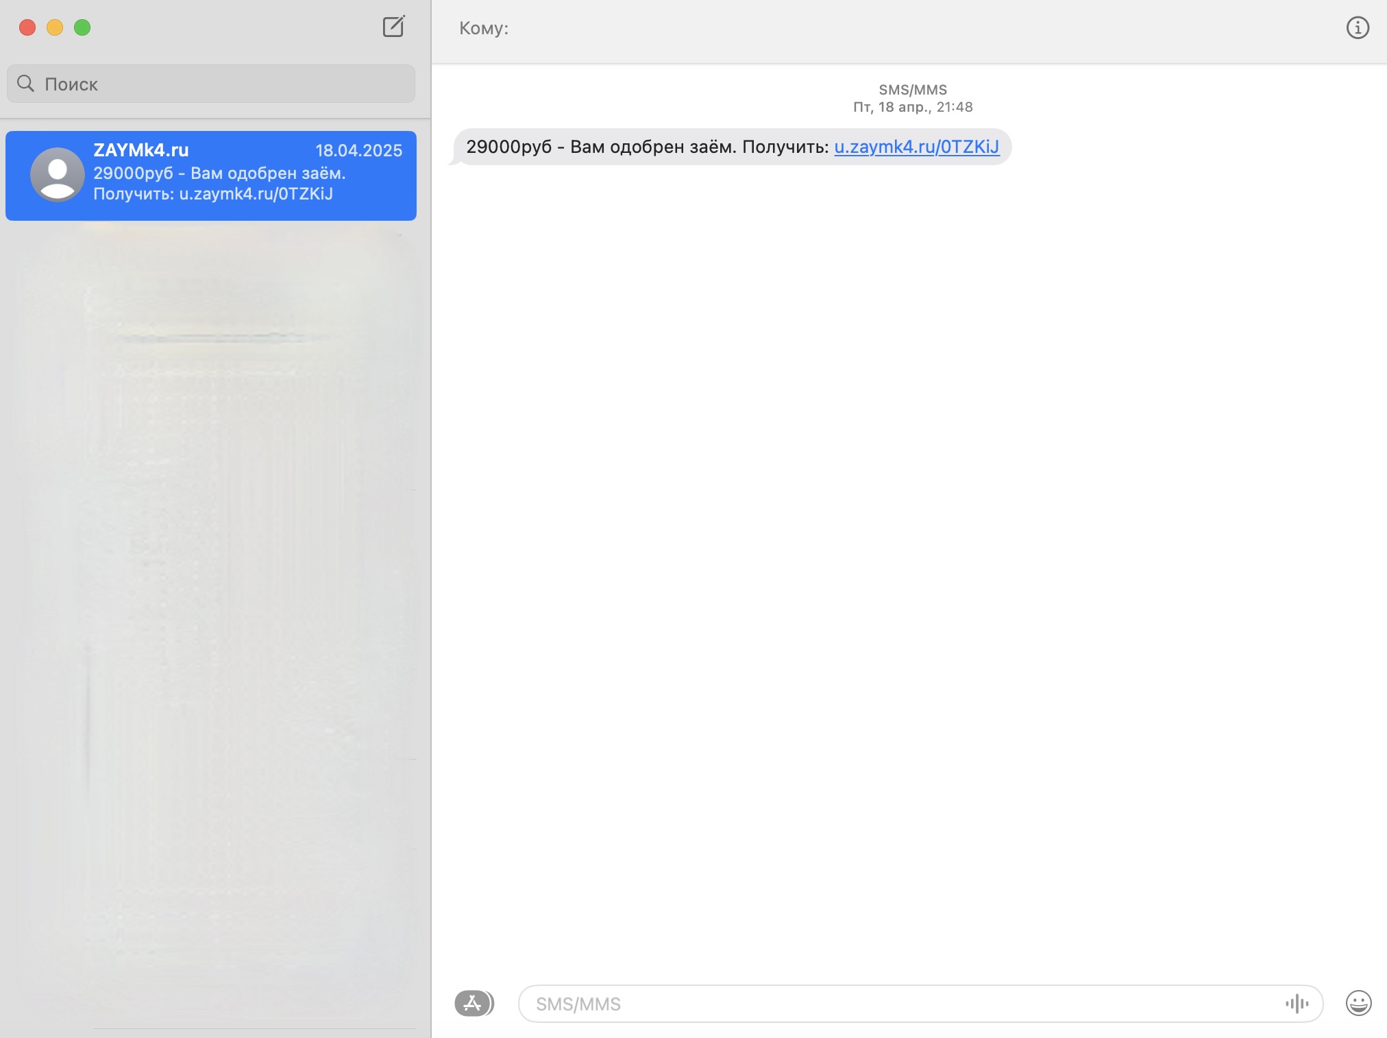Open the emoji picker smiley icon

1358,1003
